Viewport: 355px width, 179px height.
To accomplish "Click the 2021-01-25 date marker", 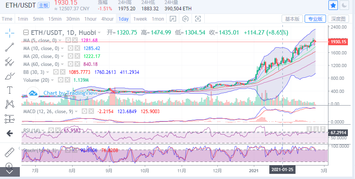I will click(x=282, y=170).
